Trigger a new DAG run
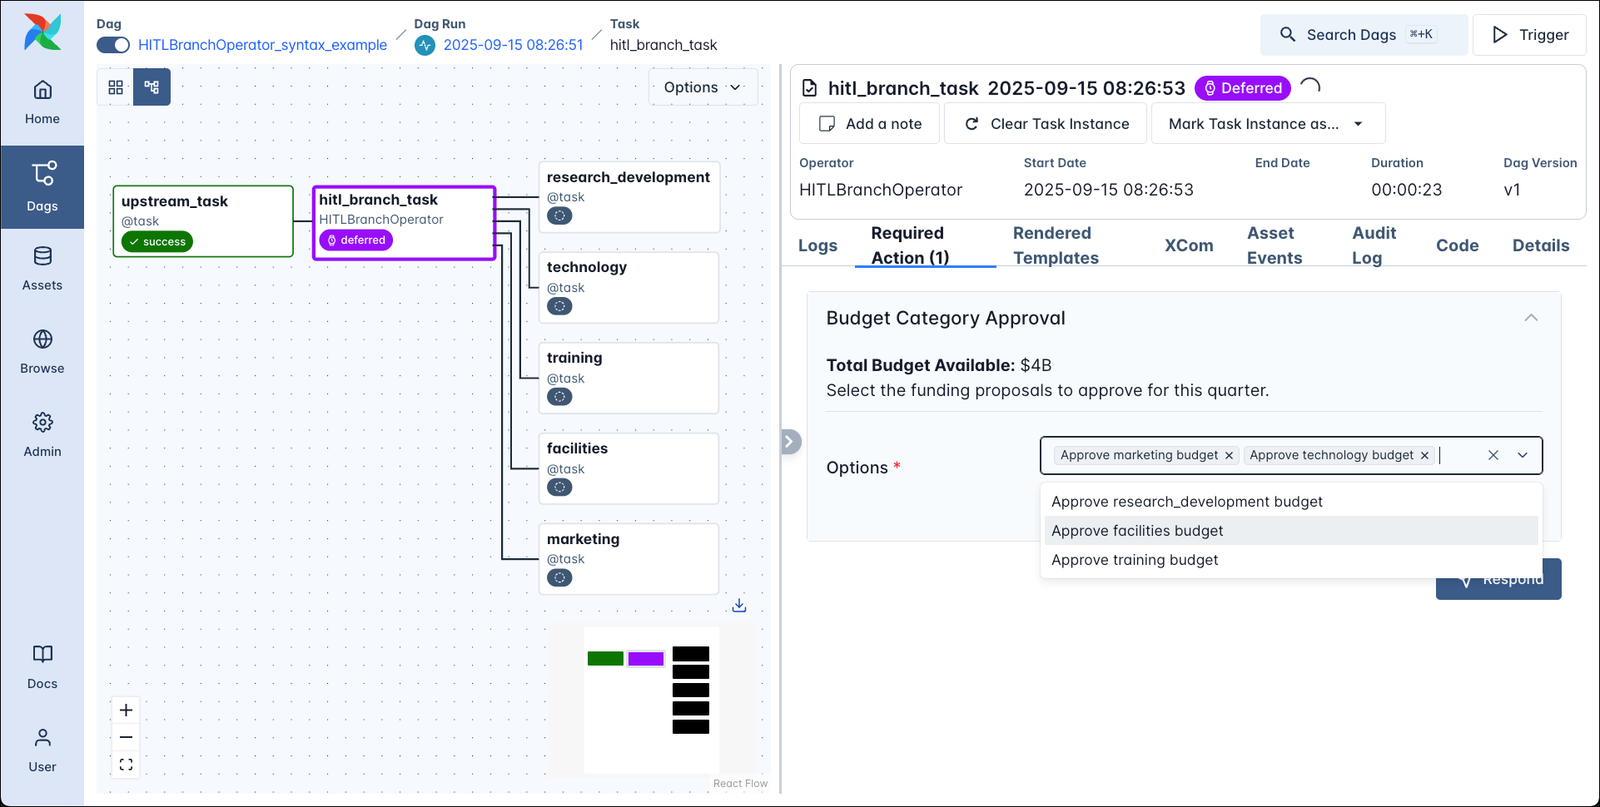The height and width of the screenshot is (807, 1600). pyautogui.click(x=1529, y=35)
